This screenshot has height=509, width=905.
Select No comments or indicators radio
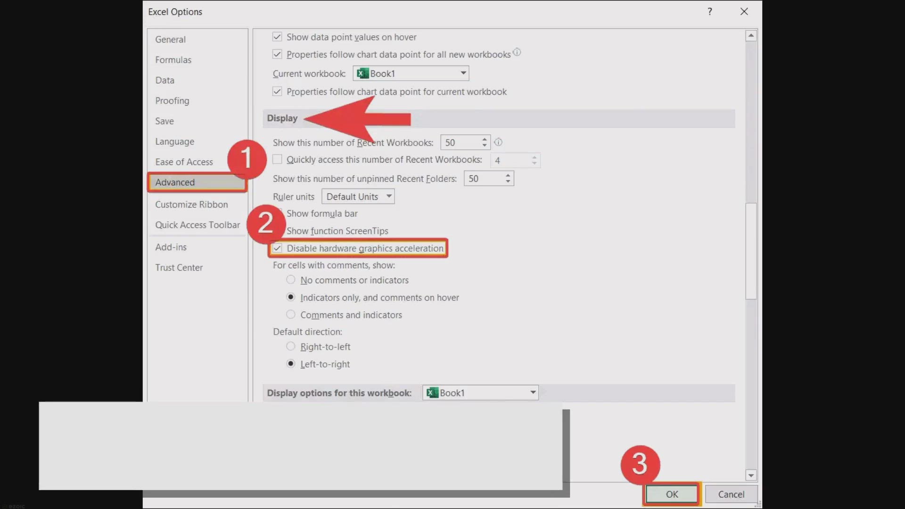(x=291, y=280)
